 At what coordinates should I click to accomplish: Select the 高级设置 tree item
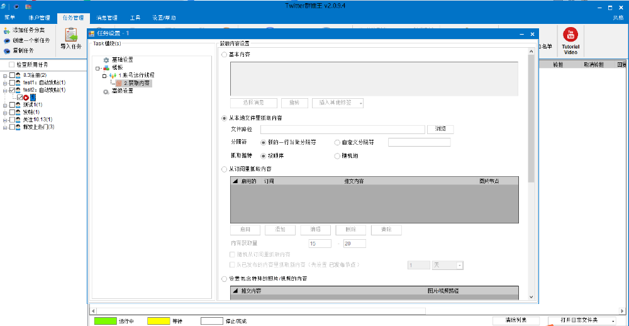[123, 91]
